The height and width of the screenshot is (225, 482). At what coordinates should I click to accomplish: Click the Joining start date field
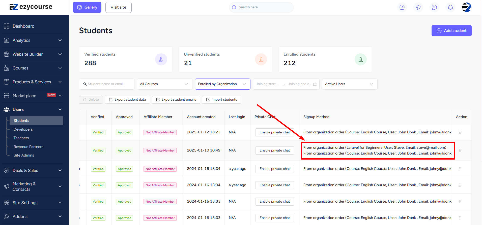coord(267,84)
